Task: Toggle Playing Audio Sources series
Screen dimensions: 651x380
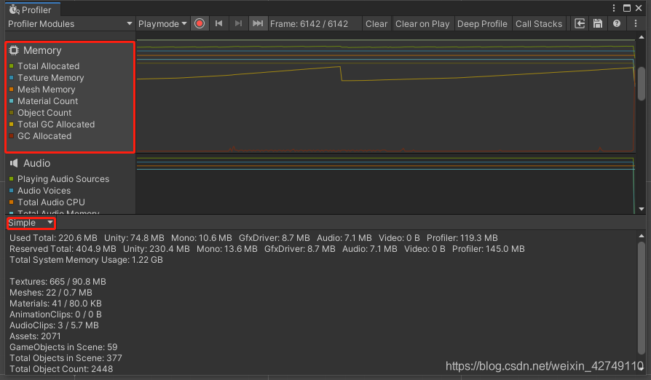Action: [11, 179]
